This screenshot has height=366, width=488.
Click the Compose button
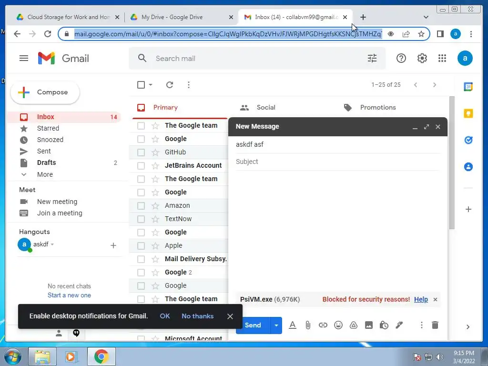pos(45,92)
